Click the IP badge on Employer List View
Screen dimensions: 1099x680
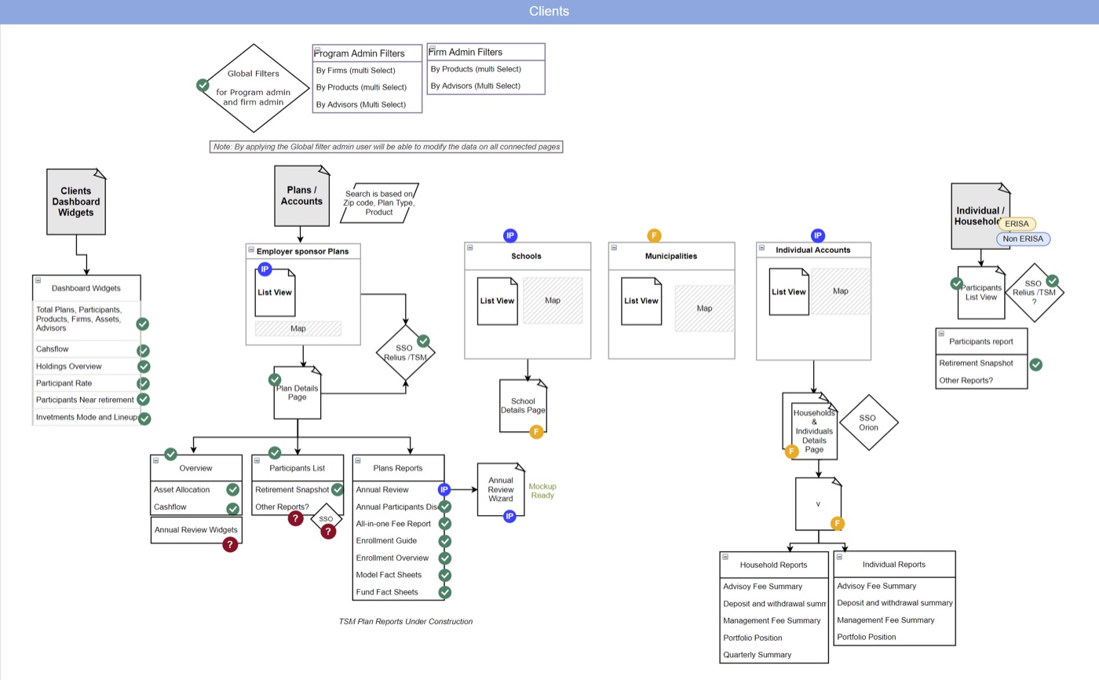click(265, 269)
